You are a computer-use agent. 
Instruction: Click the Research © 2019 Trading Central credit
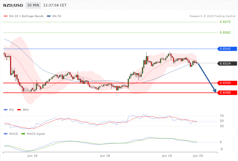212,16
